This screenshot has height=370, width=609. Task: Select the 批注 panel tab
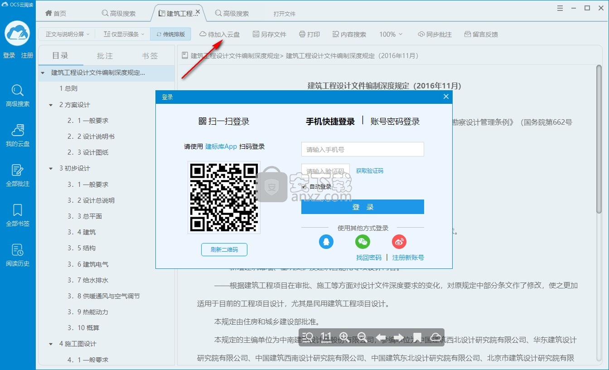105,56
